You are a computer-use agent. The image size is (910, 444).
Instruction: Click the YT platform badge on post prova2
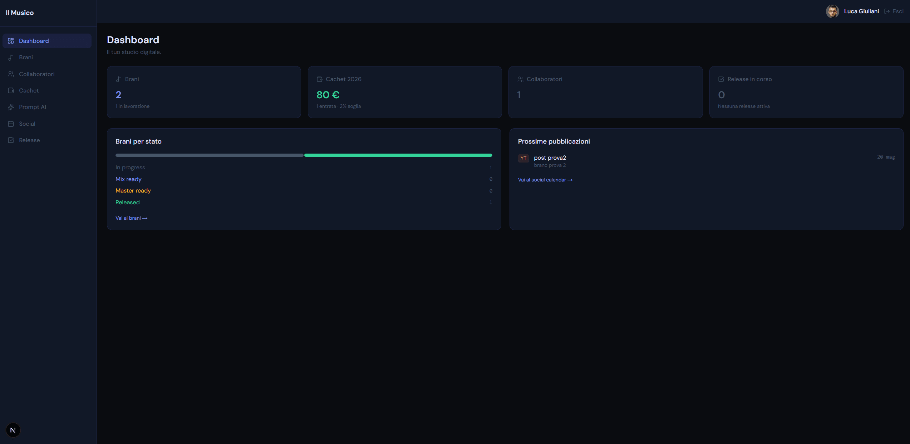click(523, 158)
